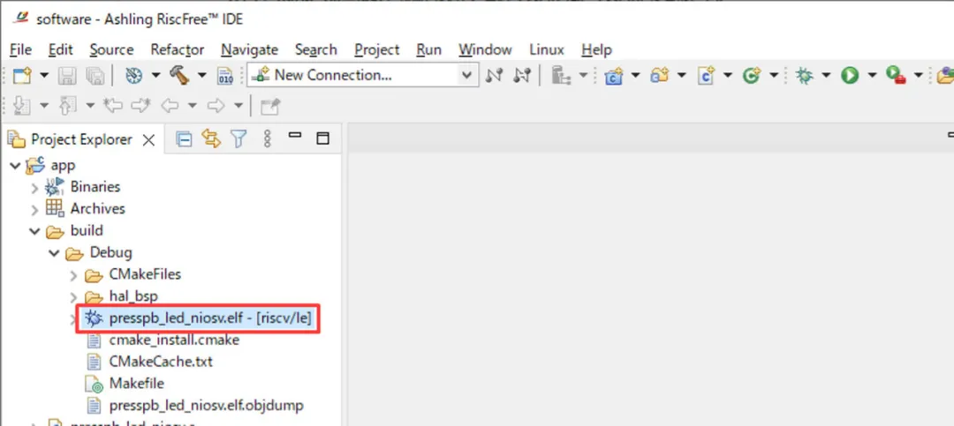The width and height of the screenshot is (954, 426).
Task: Toggle Link with Editor in Project Explorer
Action: pos(211,139)
